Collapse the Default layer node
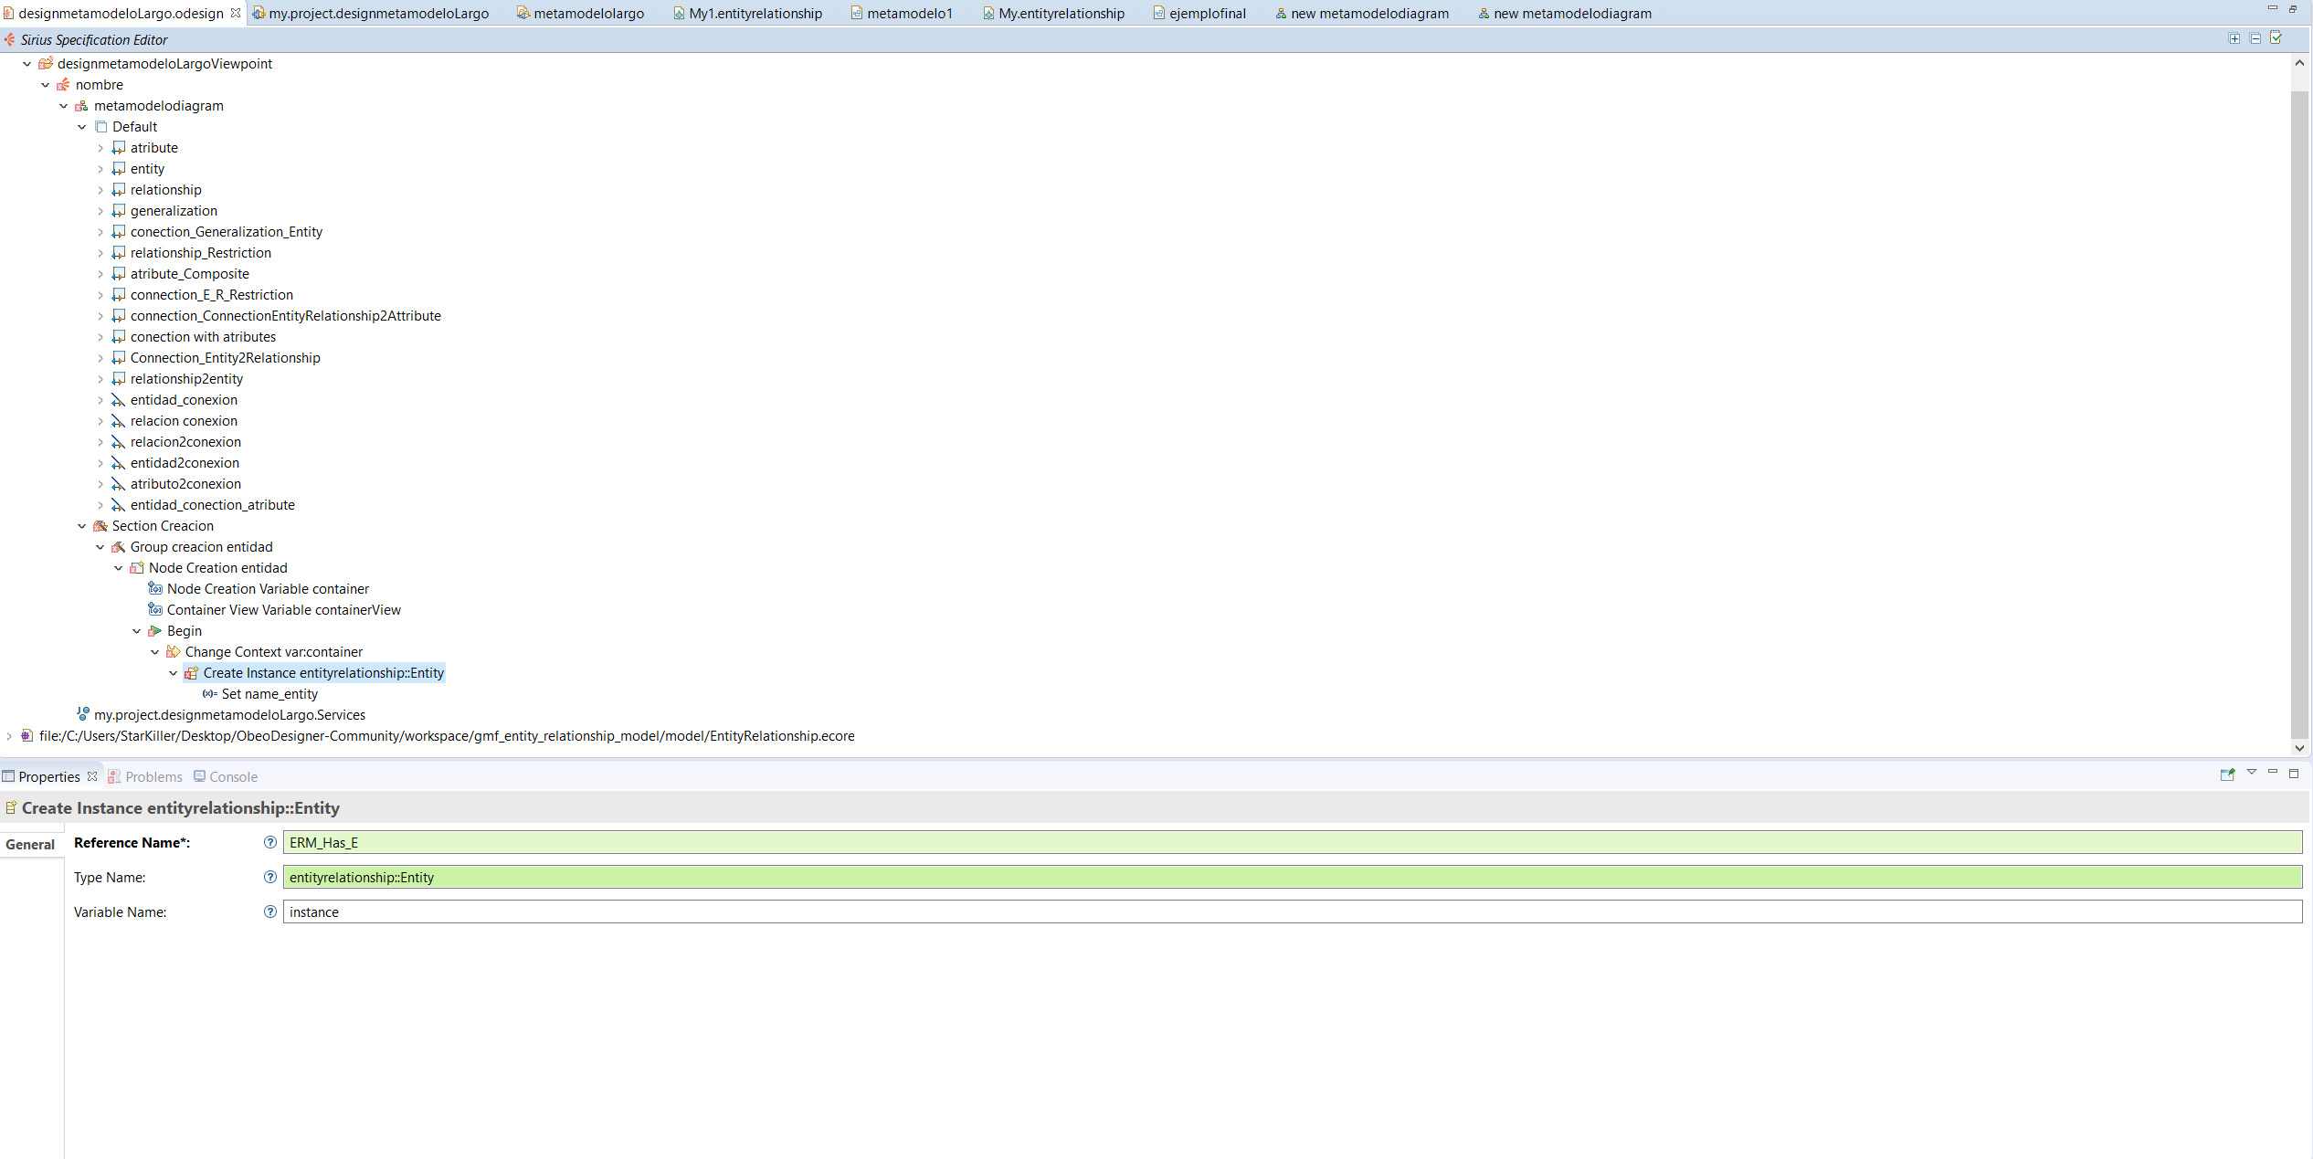 pos(82,127)
